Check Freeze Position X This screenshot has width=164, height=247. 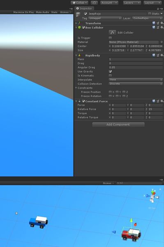[110, 92]
